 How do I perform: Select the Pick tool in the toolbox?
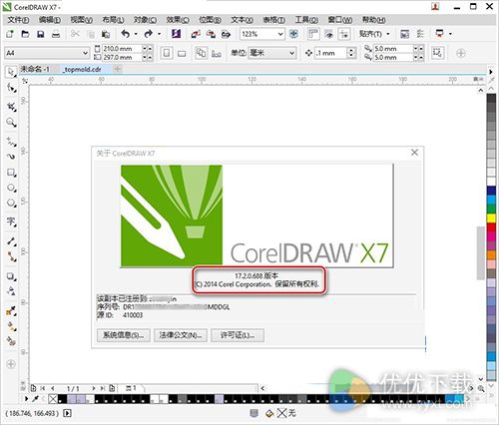11,72
